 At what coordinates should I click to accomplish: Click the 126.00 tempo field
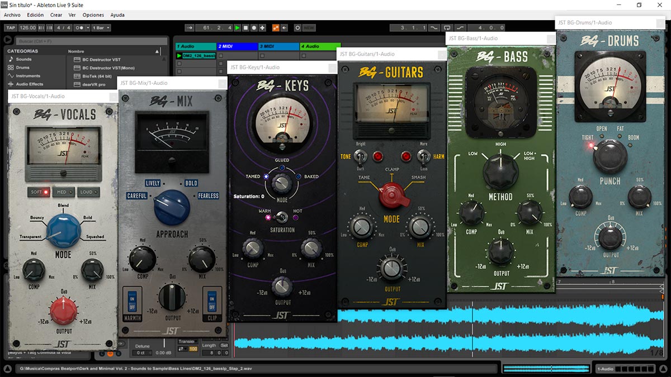[27, 27]
